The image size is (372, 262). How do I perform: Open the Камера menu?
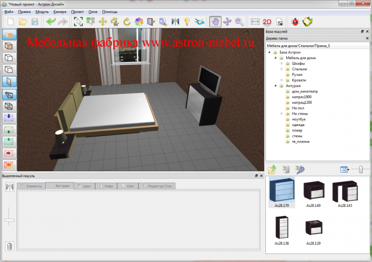[60, 11]
